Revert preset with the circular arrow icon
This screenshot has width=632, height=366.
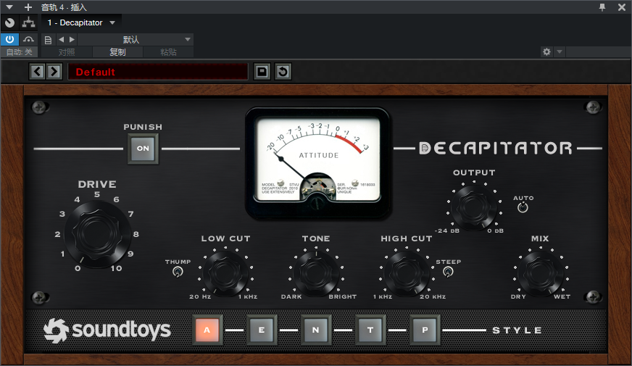click(283, 72)
